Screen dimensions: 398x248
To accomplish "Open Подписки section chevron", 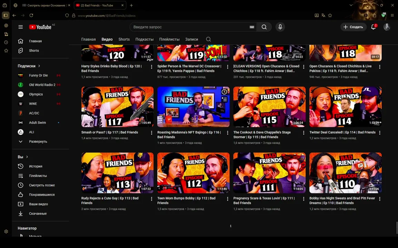I will pyautogui.click(x=39, y=66).
